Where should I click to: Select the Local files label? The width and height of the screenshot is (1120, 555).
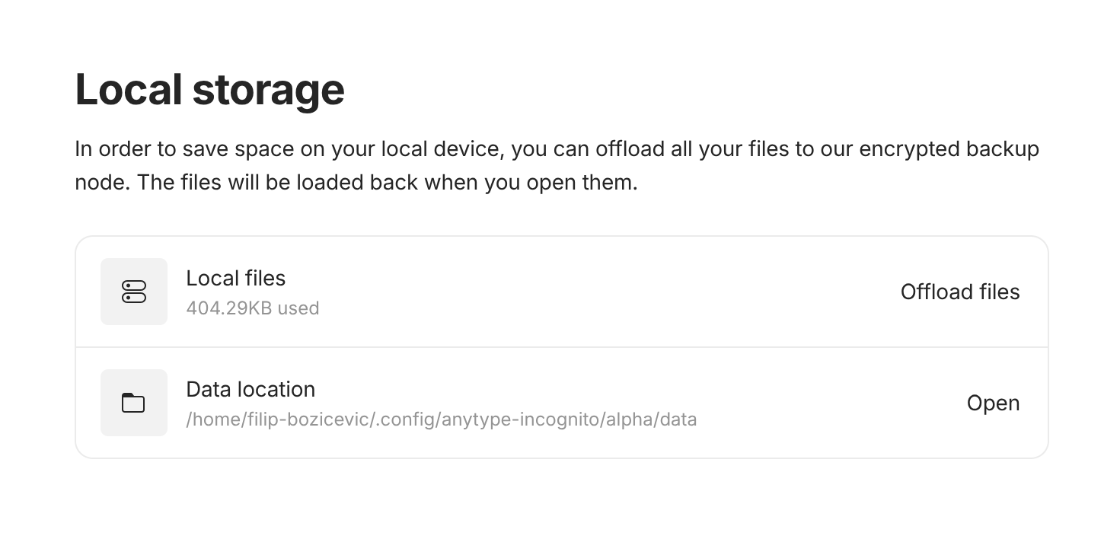click(x=235, y=279)
